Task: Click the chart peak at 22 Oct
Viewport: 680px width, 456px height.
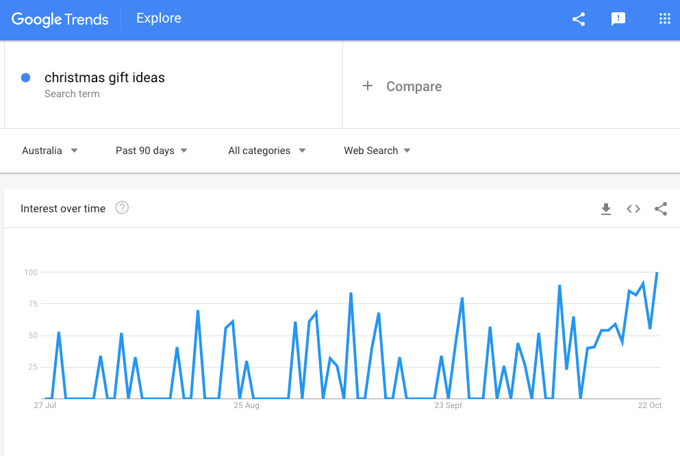Action: tap(657, 273)
